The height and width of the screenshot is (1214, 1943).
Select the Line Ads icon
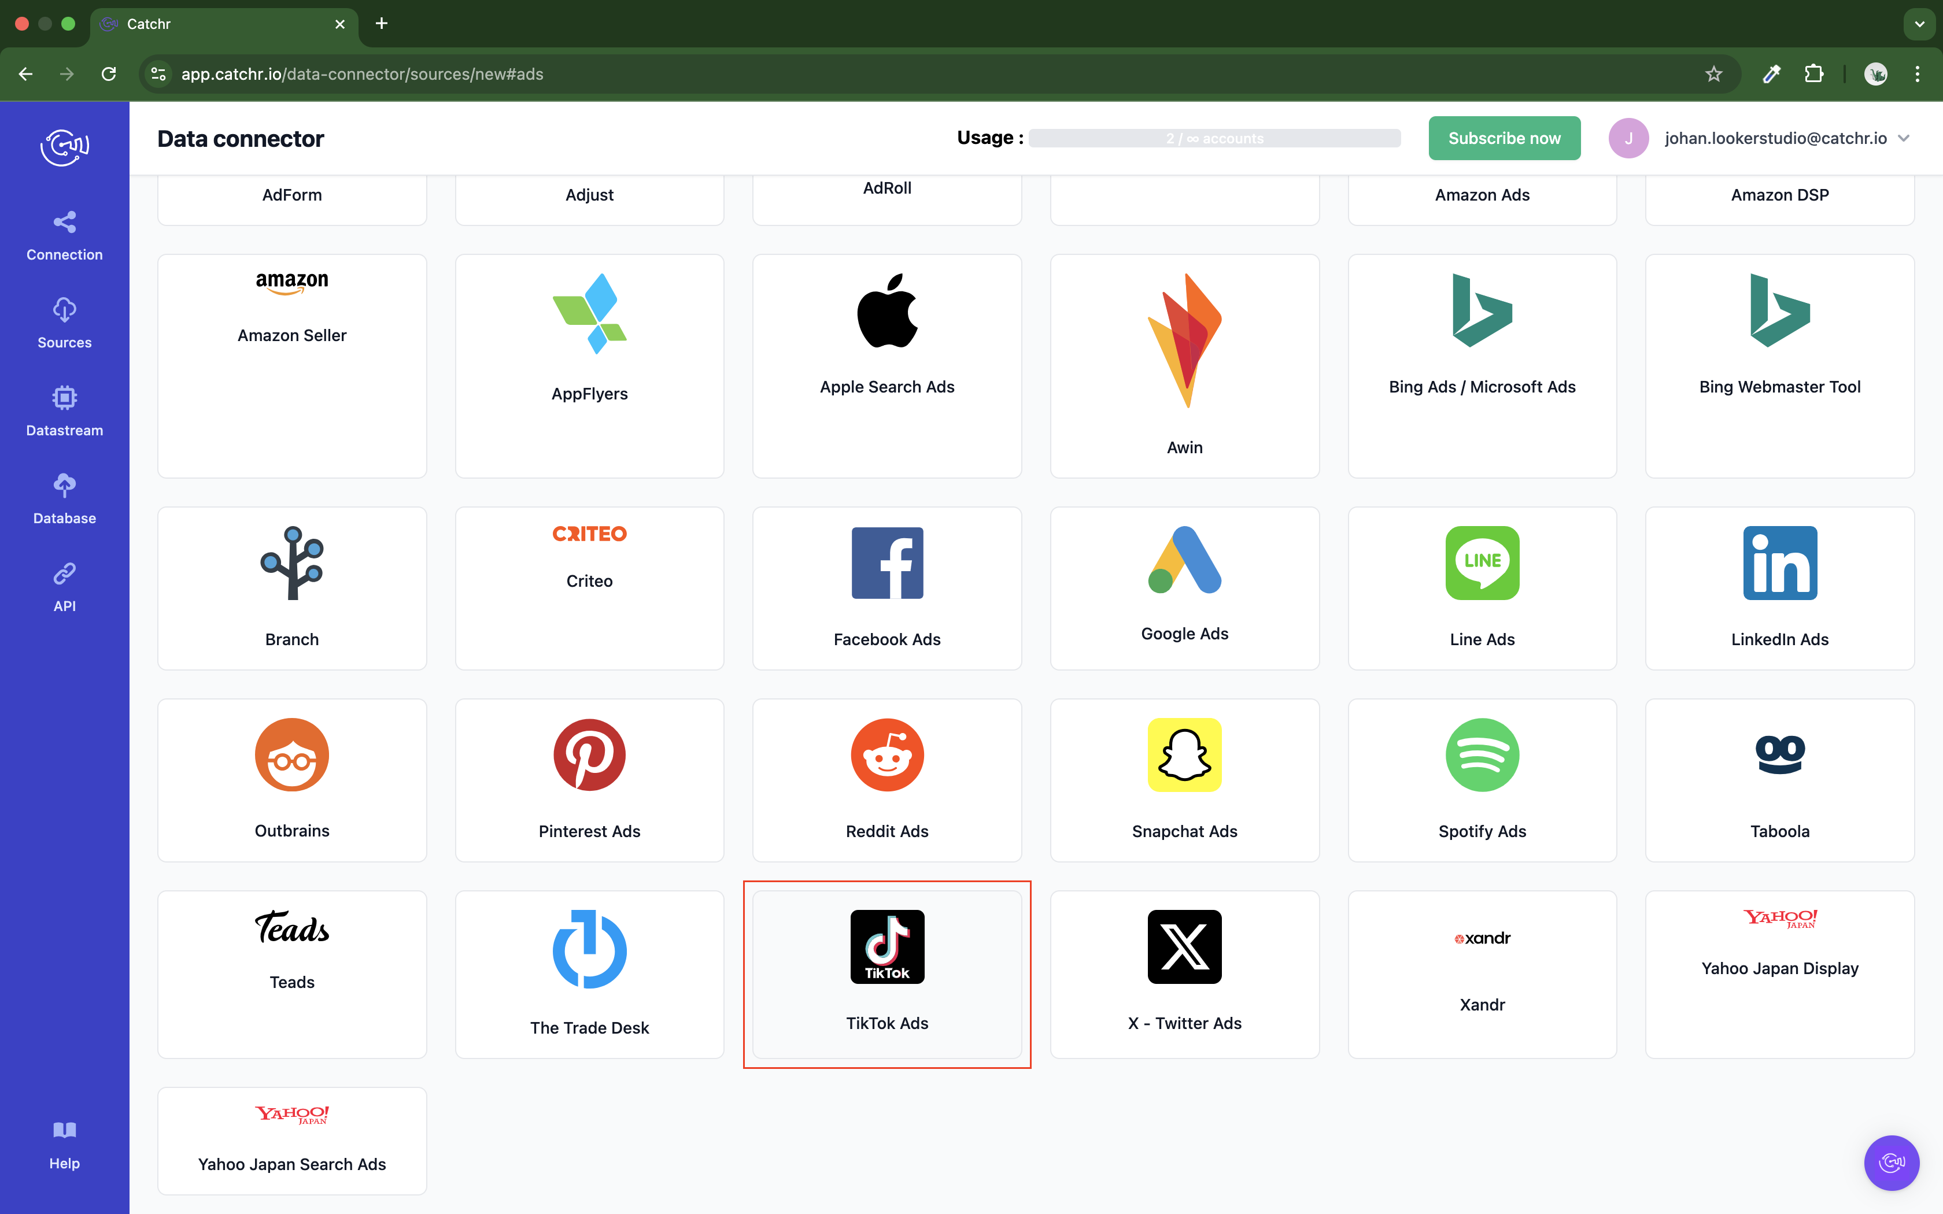coord(1482,563)
